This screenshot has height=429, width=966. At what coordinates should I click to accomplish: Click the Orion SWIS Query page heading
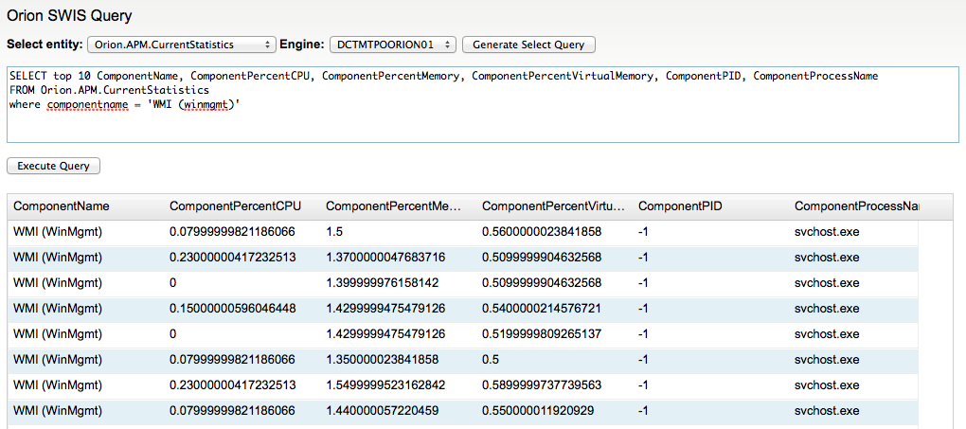[69, 15]
